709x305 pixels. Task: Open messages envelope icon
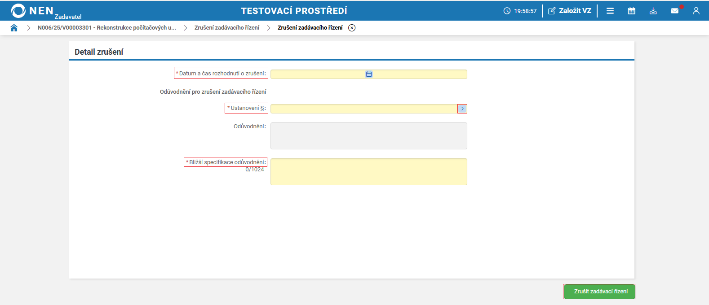tap(675, 11)
